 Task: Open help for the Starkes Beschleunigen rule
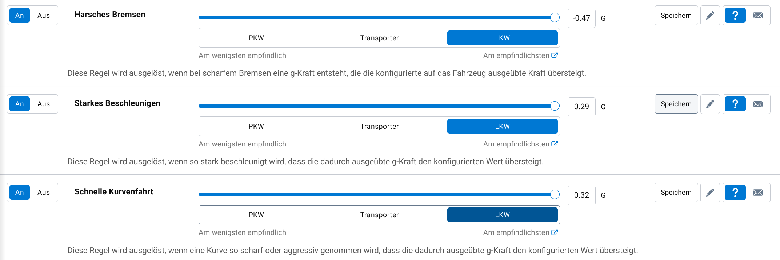pos(735,104)
